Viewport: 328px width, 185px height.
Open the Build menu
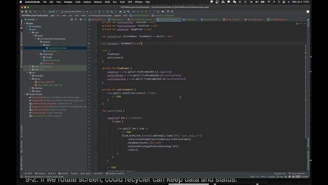coord(107,2)
